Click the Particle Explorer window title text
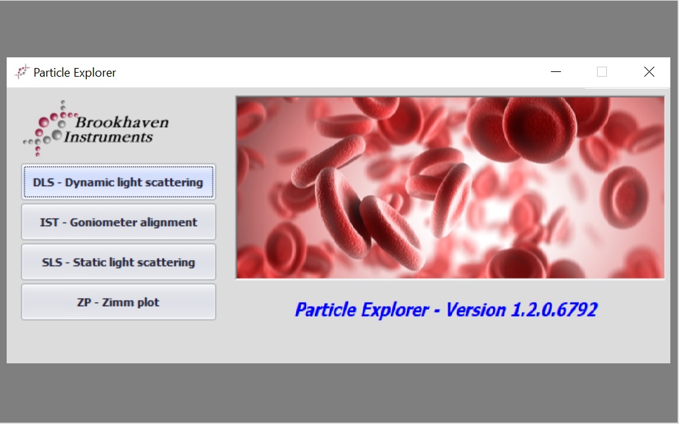 pos(75,73)
